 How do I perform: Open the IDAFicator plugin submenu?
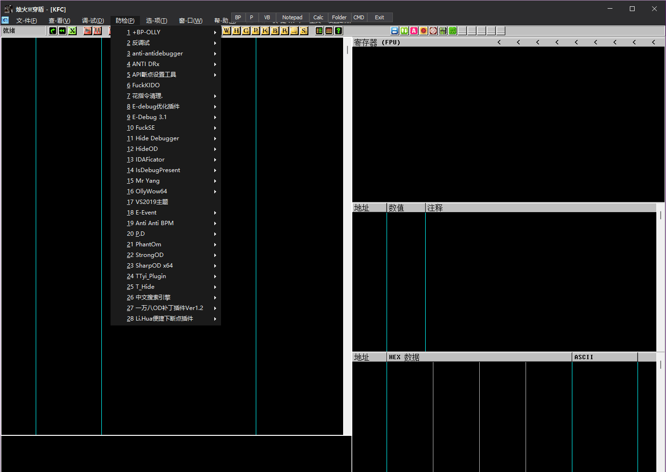tap(166, 160)
